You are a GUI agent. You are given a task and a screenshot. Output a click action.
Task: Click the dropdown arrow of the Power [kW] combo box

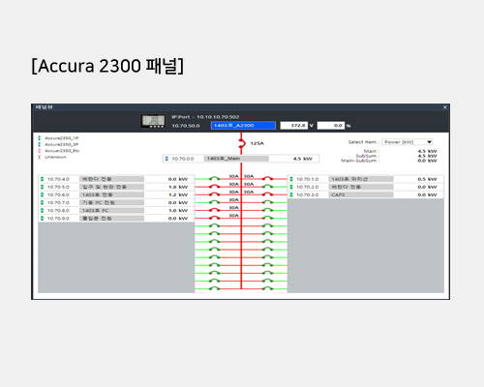point(429,142)
